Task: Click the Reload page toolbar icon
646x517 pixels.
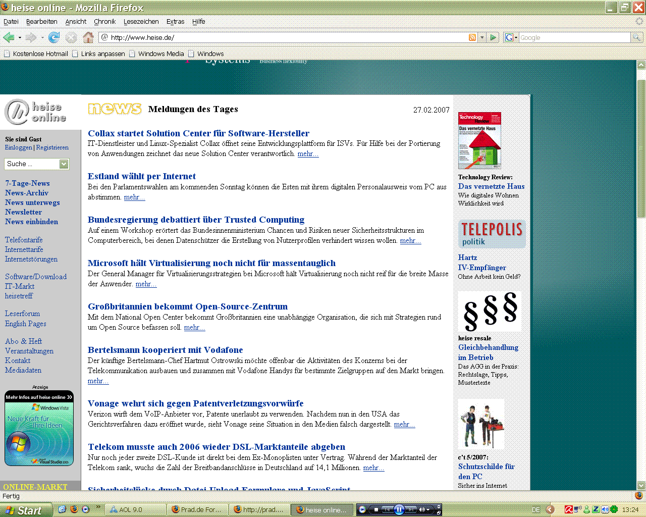Action: pos(54,37)
